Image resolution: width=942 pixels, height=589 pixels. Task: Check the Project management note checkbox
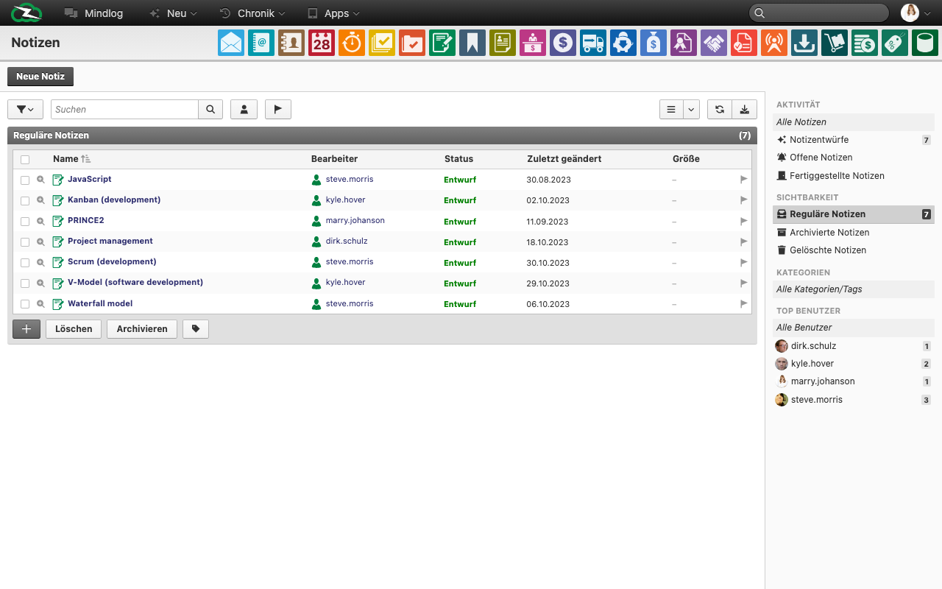tap(25, 241)
